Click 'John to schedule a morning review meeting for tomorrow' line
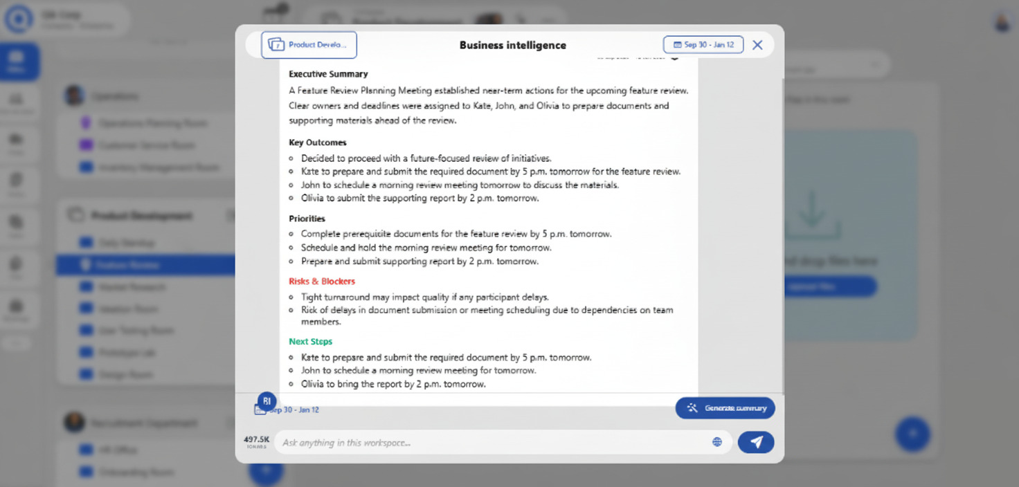Viewport: 1019px width, 487px height. pos(419,370)
